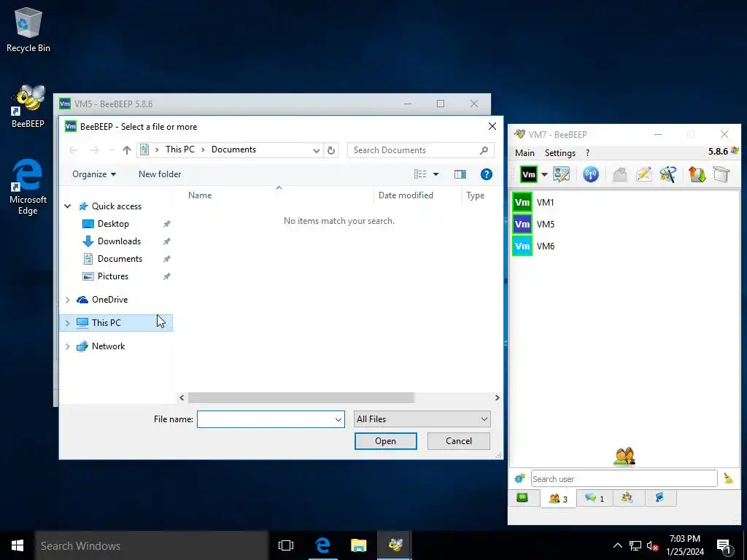
Task: Click the broom clear-search icon
Action: point(728,478)
